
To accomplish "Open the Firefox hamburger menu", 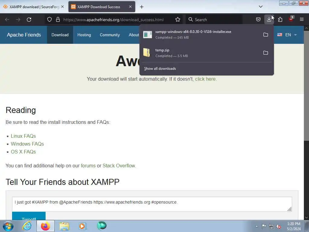I will point(301,19).
